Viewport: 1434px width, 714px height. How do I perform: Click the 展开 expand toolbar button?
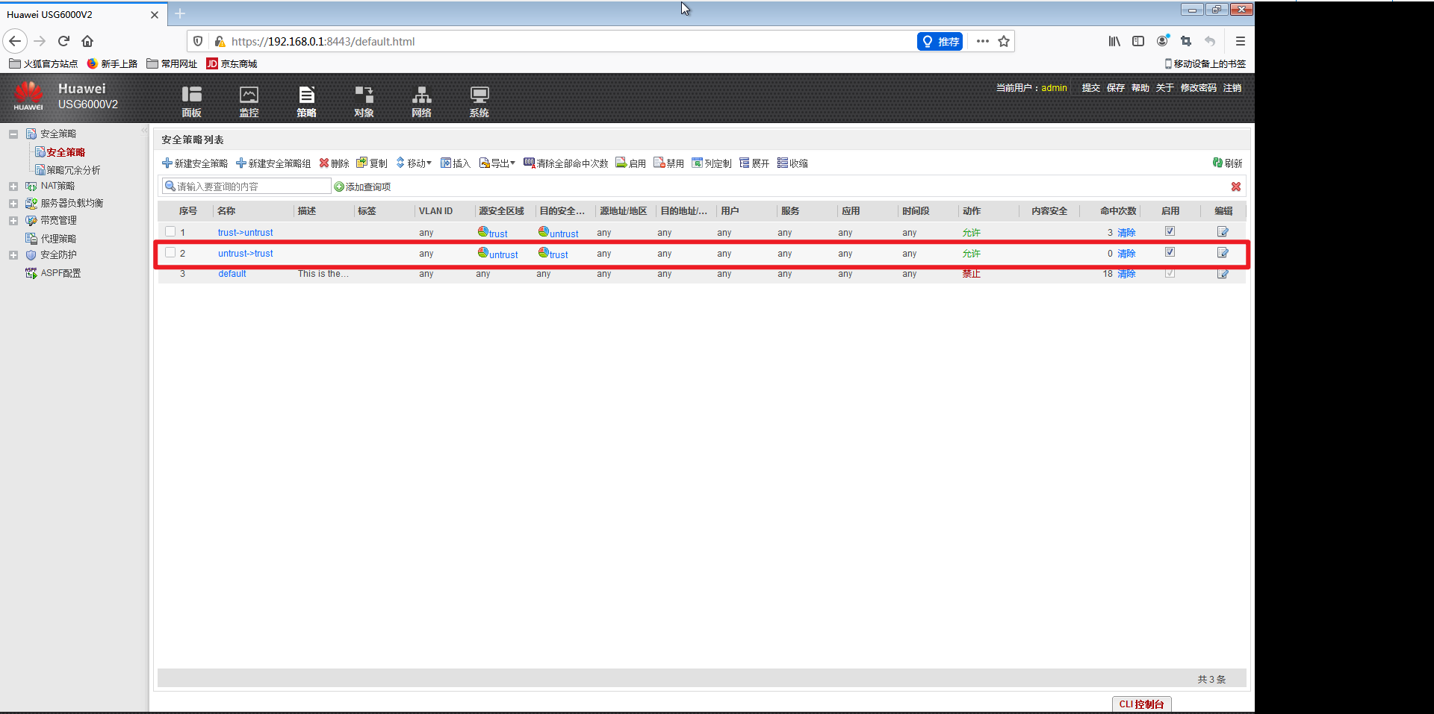(754, 163)
